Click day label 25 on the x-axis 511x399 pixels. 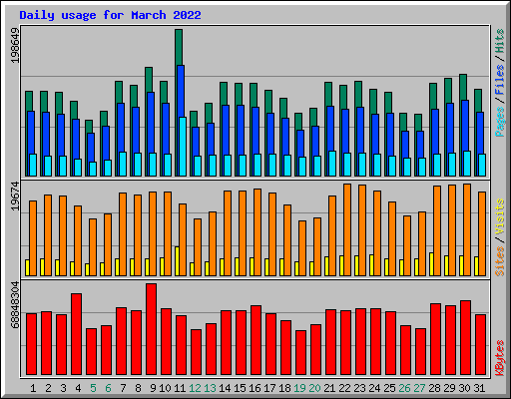[389, 388]
